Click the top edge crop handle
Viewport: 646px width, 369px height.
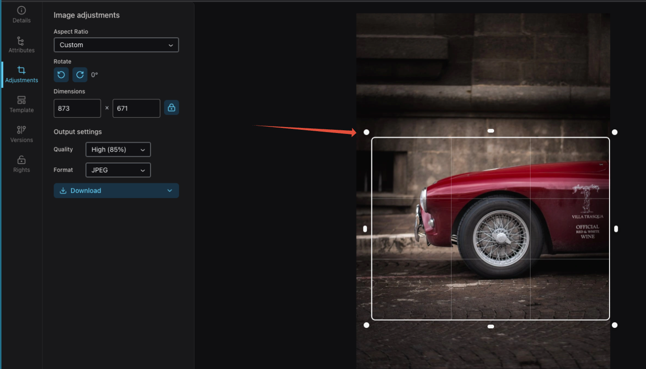491,131
